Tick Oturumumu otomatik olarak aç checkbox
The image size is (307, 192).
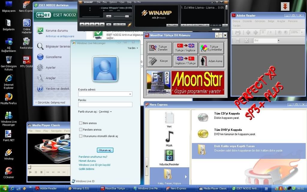click(x=80, y=136)
